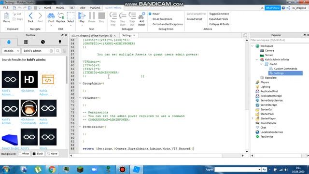Screen dimensions: 309x174
Task: Fold the GroupAdmin code block
Action: click(80, 83)
